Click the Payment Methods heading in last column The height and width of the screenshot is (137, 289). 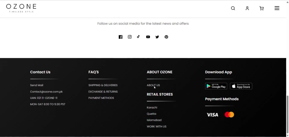[222, 99]
